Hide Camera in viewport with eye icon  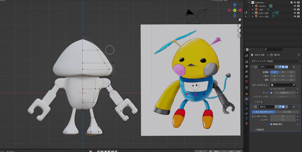pos(295,6)
